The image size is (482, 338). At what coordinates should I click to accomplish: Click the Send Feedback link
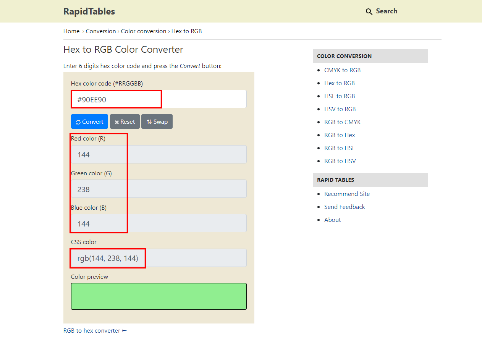tap(345, 207)
